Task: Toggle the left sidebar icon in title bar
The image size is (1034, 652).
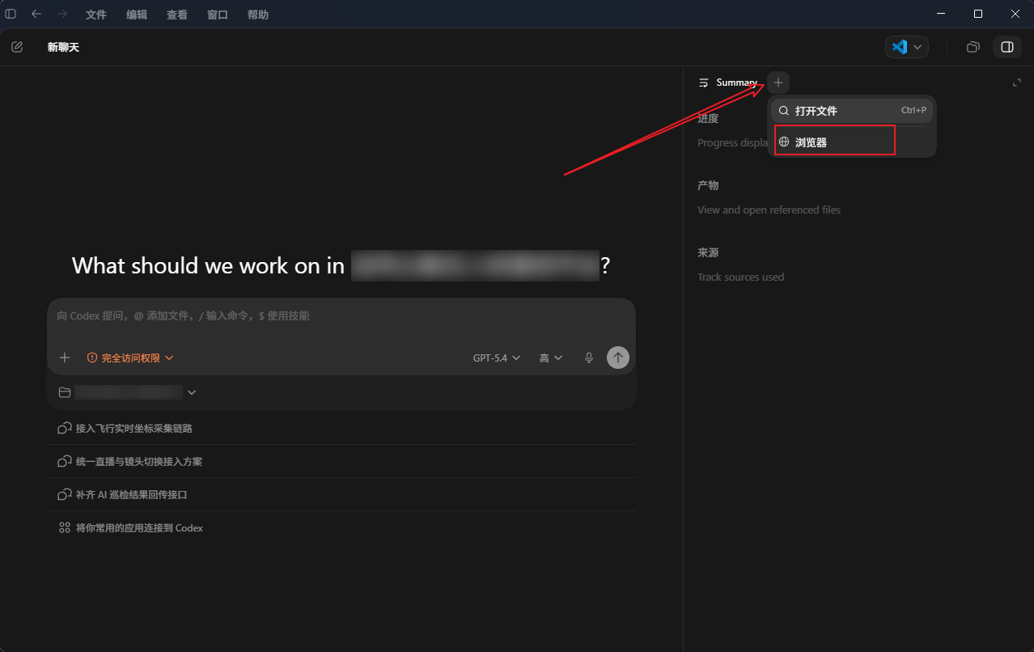Action: pos(11,14)
